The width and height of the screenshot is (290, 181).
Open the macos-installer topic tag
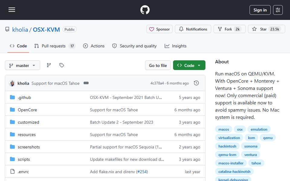click(x=231, y=163)
